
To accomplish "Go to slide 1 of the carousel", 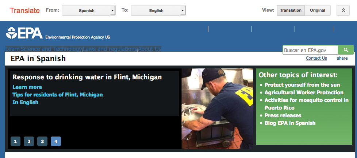I will (x=15, y=141).
